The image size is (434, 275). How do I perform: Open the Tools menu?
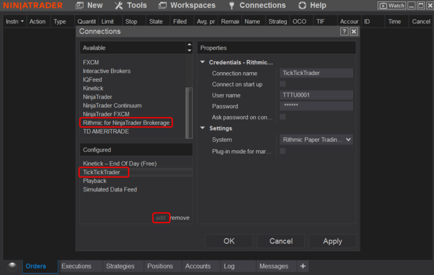click(131, 5)
